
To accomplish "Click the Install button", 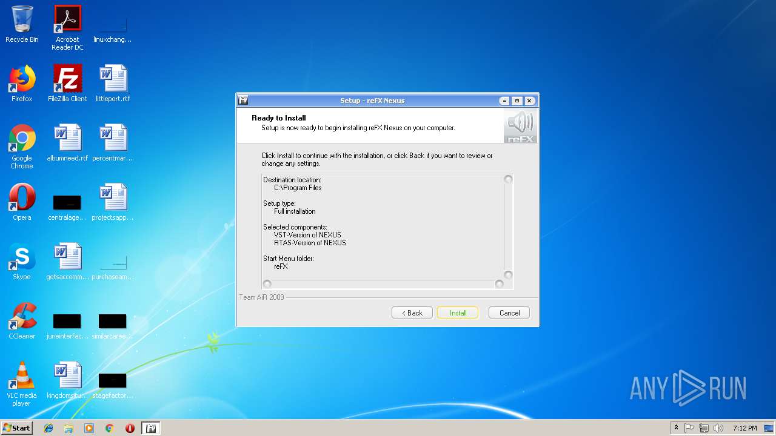I will pyautogui.click(x=458, y=312).
